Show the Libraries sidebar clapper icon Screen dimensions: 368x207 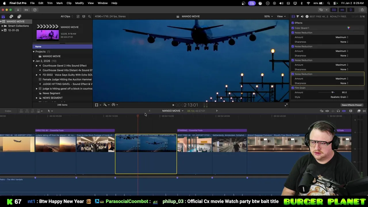(x=3, y=16)
